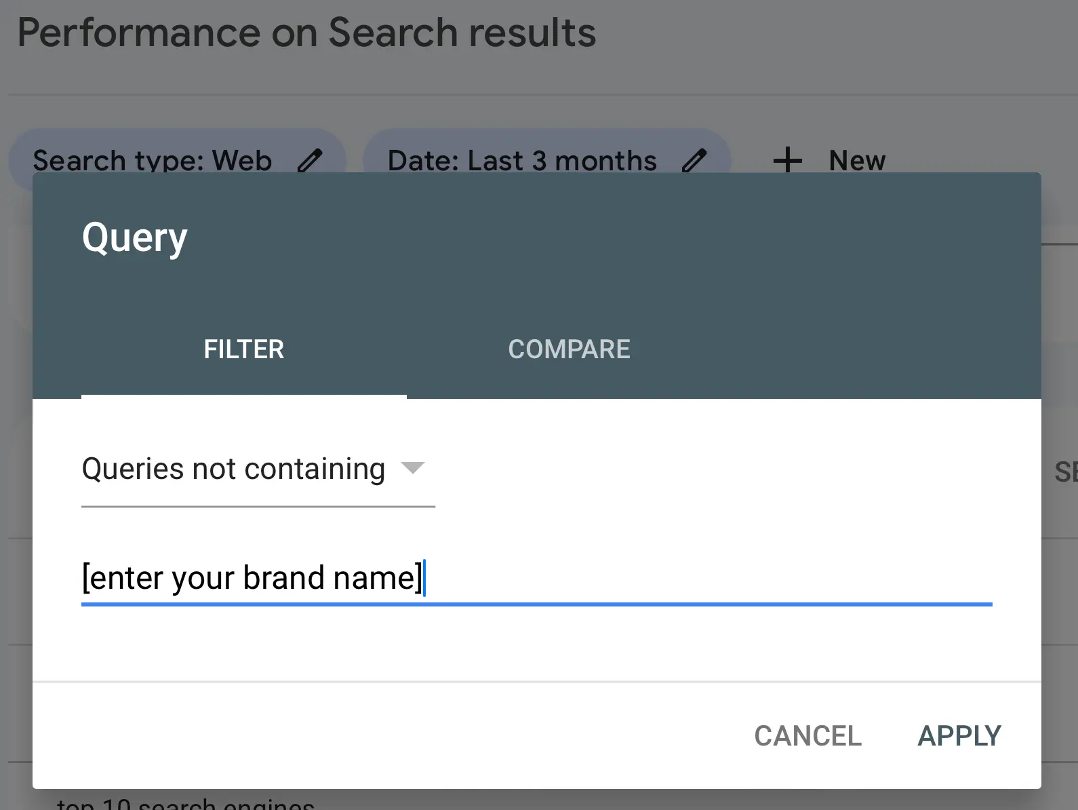Click the Query dialog title
Viewport: 1078px width, 810px height.
click(134, 238)
